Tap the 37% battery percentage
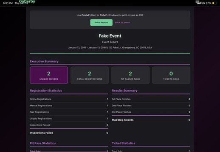220x152 pixels. point(209,3)
